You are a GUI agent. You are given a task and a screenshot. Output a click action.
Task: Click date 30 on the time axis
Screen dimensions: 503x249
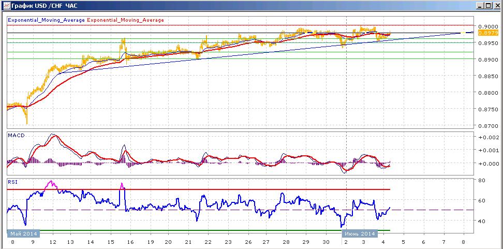326,242
